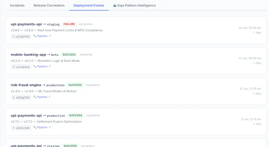Click title 'upi-payments-api → production'
The width and height of the screenshot is (269, 147).
(x=38, y=115)
